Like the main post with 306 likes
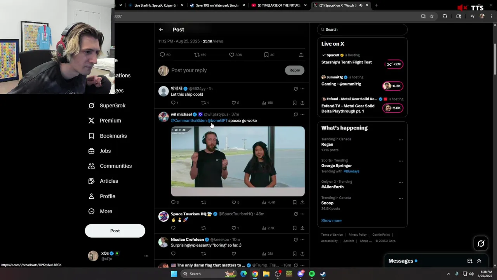 (235, 55)
